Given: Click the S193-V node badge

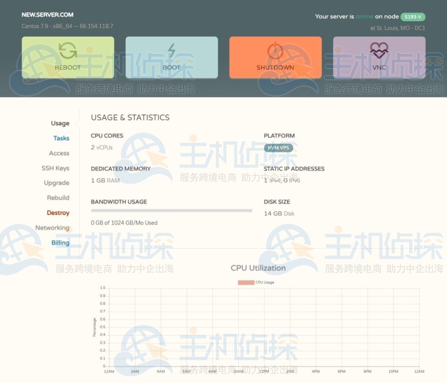Looking at the screenshot, I should click(x=413, y=17).
